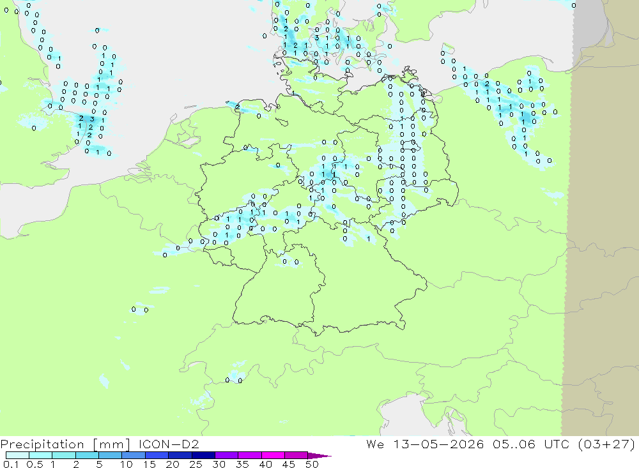Click the '25' legend scale label
This screenshot has height=468, width=639.
[x=196, y=464]
